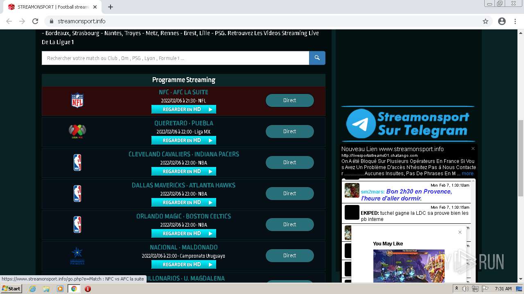Screen dimensions: 524x294
Task: Click the blue search magnifier button
Action: [317, 58]
